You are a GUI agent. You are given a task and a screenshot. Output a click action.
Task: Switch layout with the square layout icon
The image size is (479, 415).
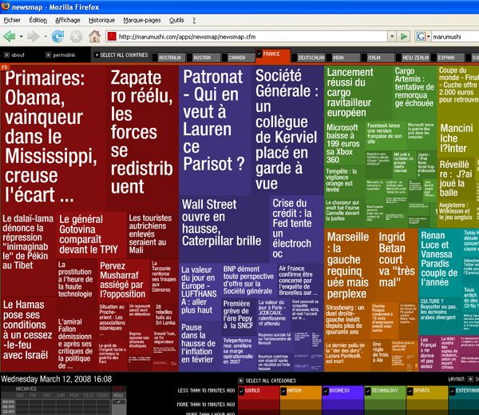(470, 379)
